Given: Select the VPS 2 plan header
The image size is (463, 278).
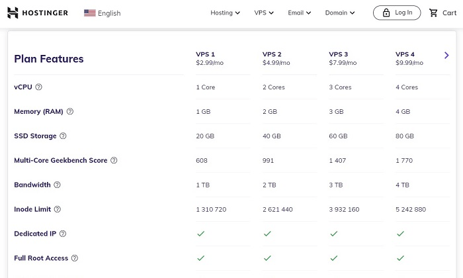Looking at the screenshot, I should tap(276, 58).
